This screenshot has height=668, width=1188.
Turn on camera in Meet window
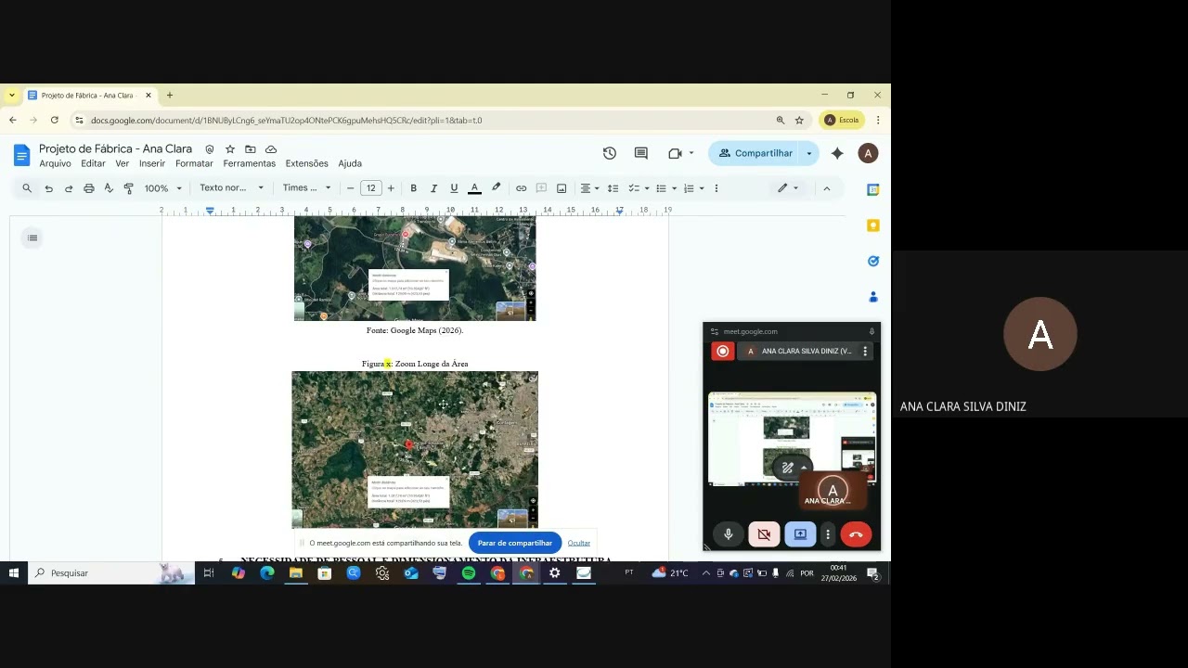[764, 534]
